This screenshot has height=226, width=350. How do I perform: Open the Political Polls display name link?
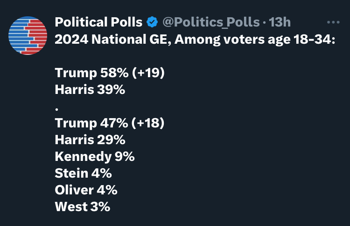coord(98,22)
